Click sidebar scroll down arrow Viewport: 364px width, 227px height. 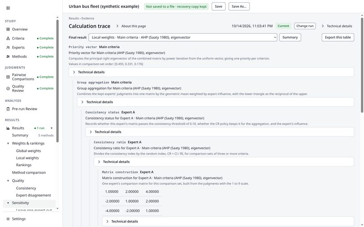pos(57,209)
